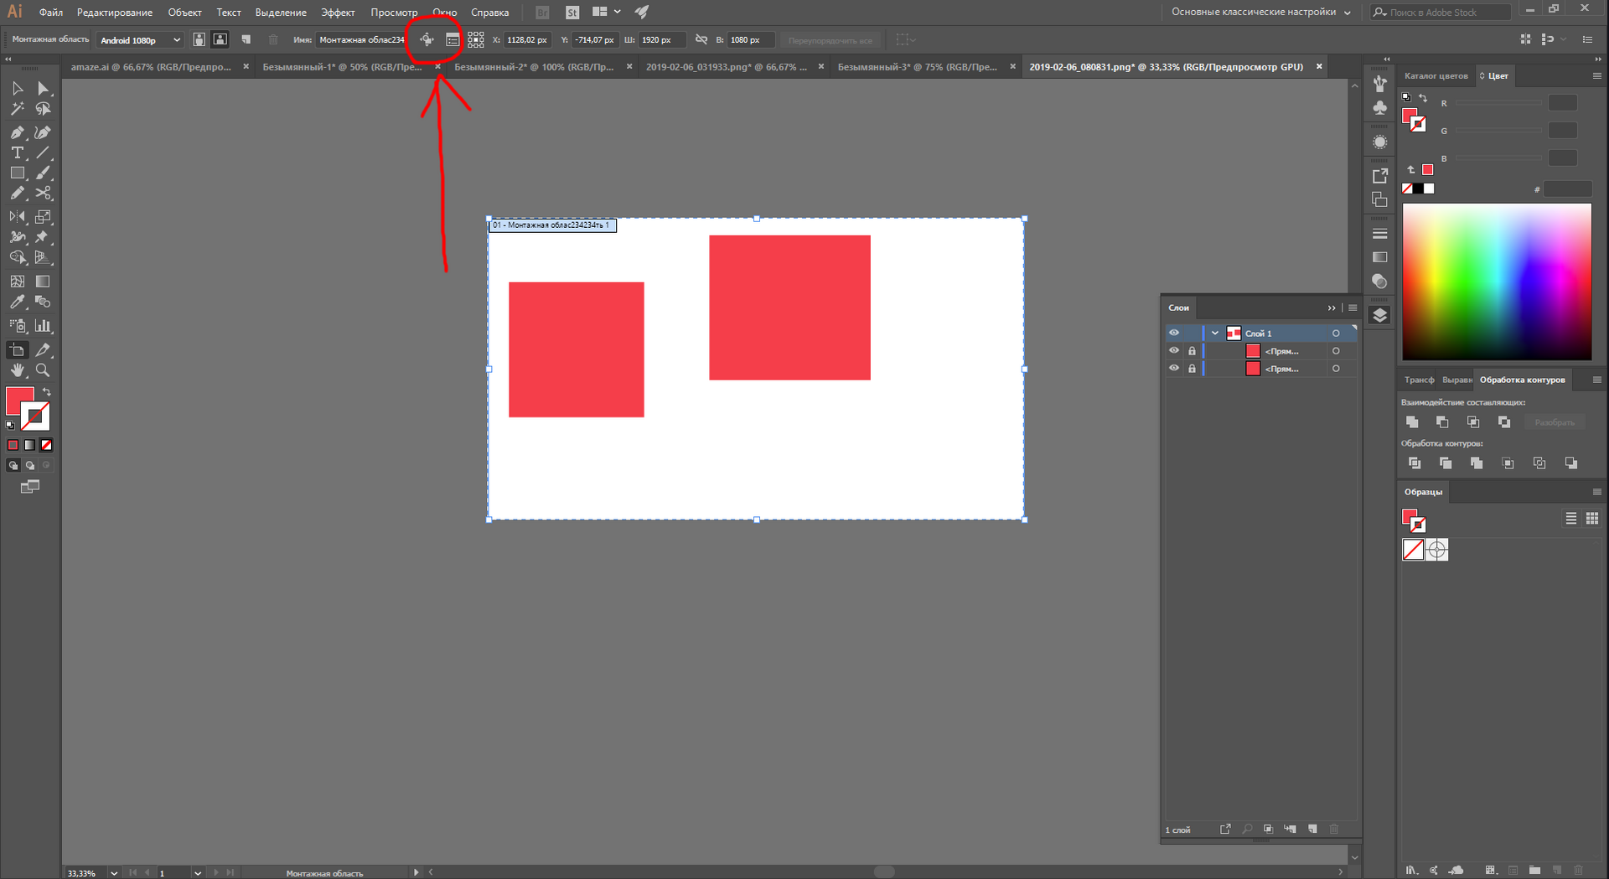Screen dimensions: 1609x879
Task: Select the Scissors tool
Action: [x=43, y=193]
